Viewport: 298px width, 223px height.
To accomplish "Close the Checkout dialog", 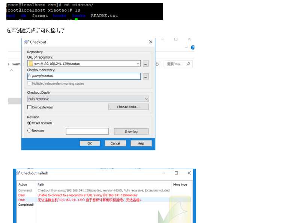I will pyautogui.click(x=151, y=42).
